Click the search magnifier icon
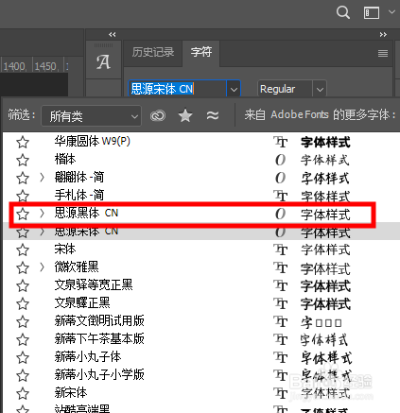Viewport: 400px width, 413px height. pyautogui.click(x=343, y=13)
